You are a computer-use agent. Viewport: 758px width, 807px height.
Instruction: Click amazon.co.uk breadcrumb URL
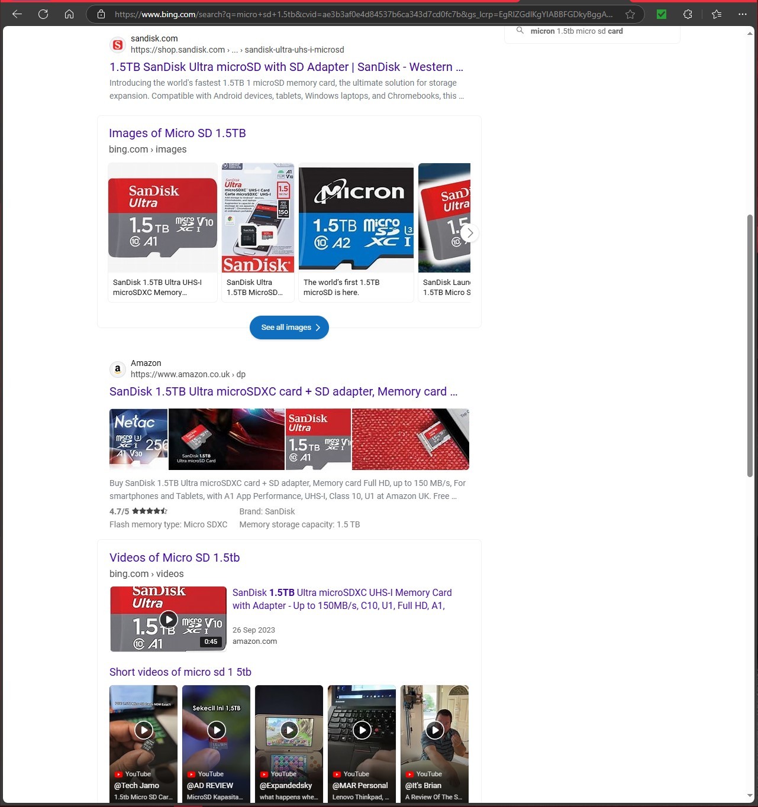point(188,374)
